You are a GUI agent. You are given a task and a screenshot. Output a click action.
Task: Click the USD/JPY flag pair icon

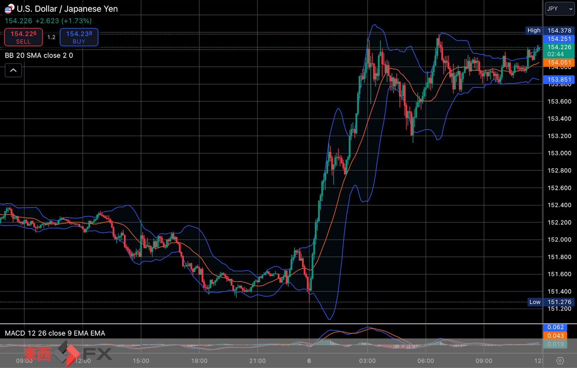tap(10, 8)
